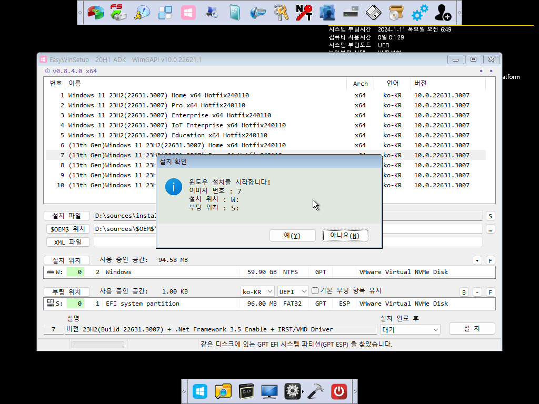Image resolution: width=539 pixels, height=404 pixels.
Task: Toggle the 기본 부팅 항목 유지 checkbox
Action: coord(315,290)
